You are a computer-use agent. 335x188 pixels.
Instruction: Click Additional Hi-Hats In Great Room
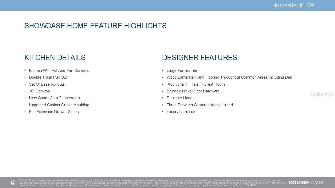click(196, 84)
